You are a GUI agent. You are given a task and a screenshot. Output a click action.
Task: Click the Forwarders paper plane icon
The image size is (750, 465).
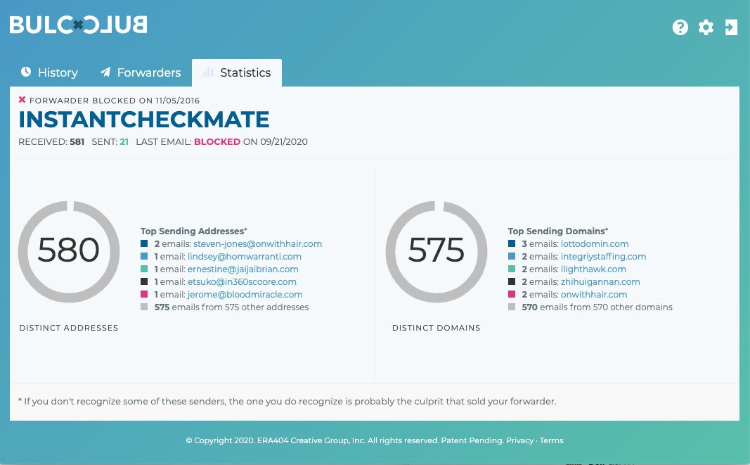pyautogui.click(x=105, y=72)
